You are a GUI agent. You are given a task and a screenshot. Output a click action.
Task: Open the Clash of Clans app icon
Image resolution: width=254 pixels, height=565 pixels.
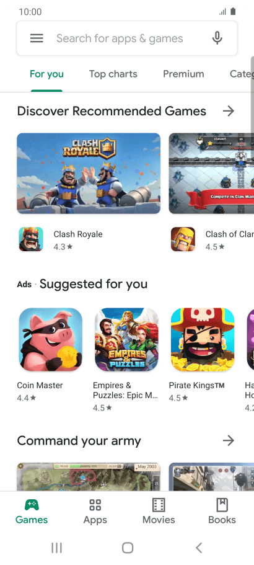pos(183,239)
